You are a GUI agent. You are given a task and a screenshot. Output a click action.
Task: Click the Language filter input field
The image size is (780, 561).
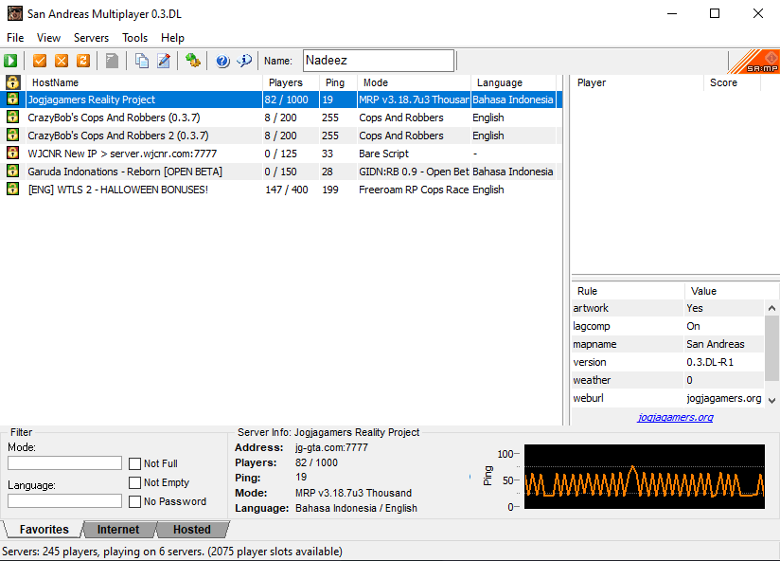click(64, 500)
